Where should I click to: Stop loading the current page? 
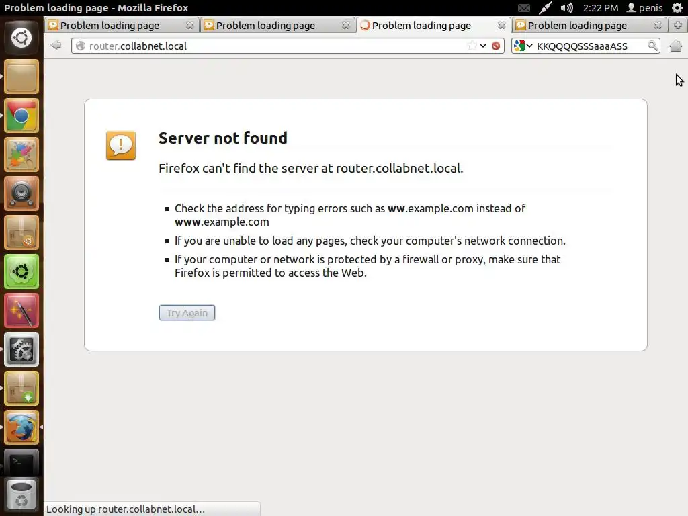(496, 46)
